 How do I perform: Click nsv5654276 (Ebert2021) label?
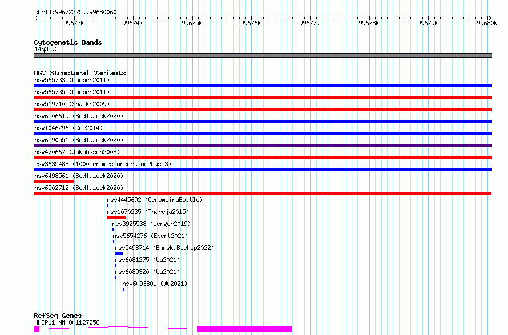click(150, 236)
